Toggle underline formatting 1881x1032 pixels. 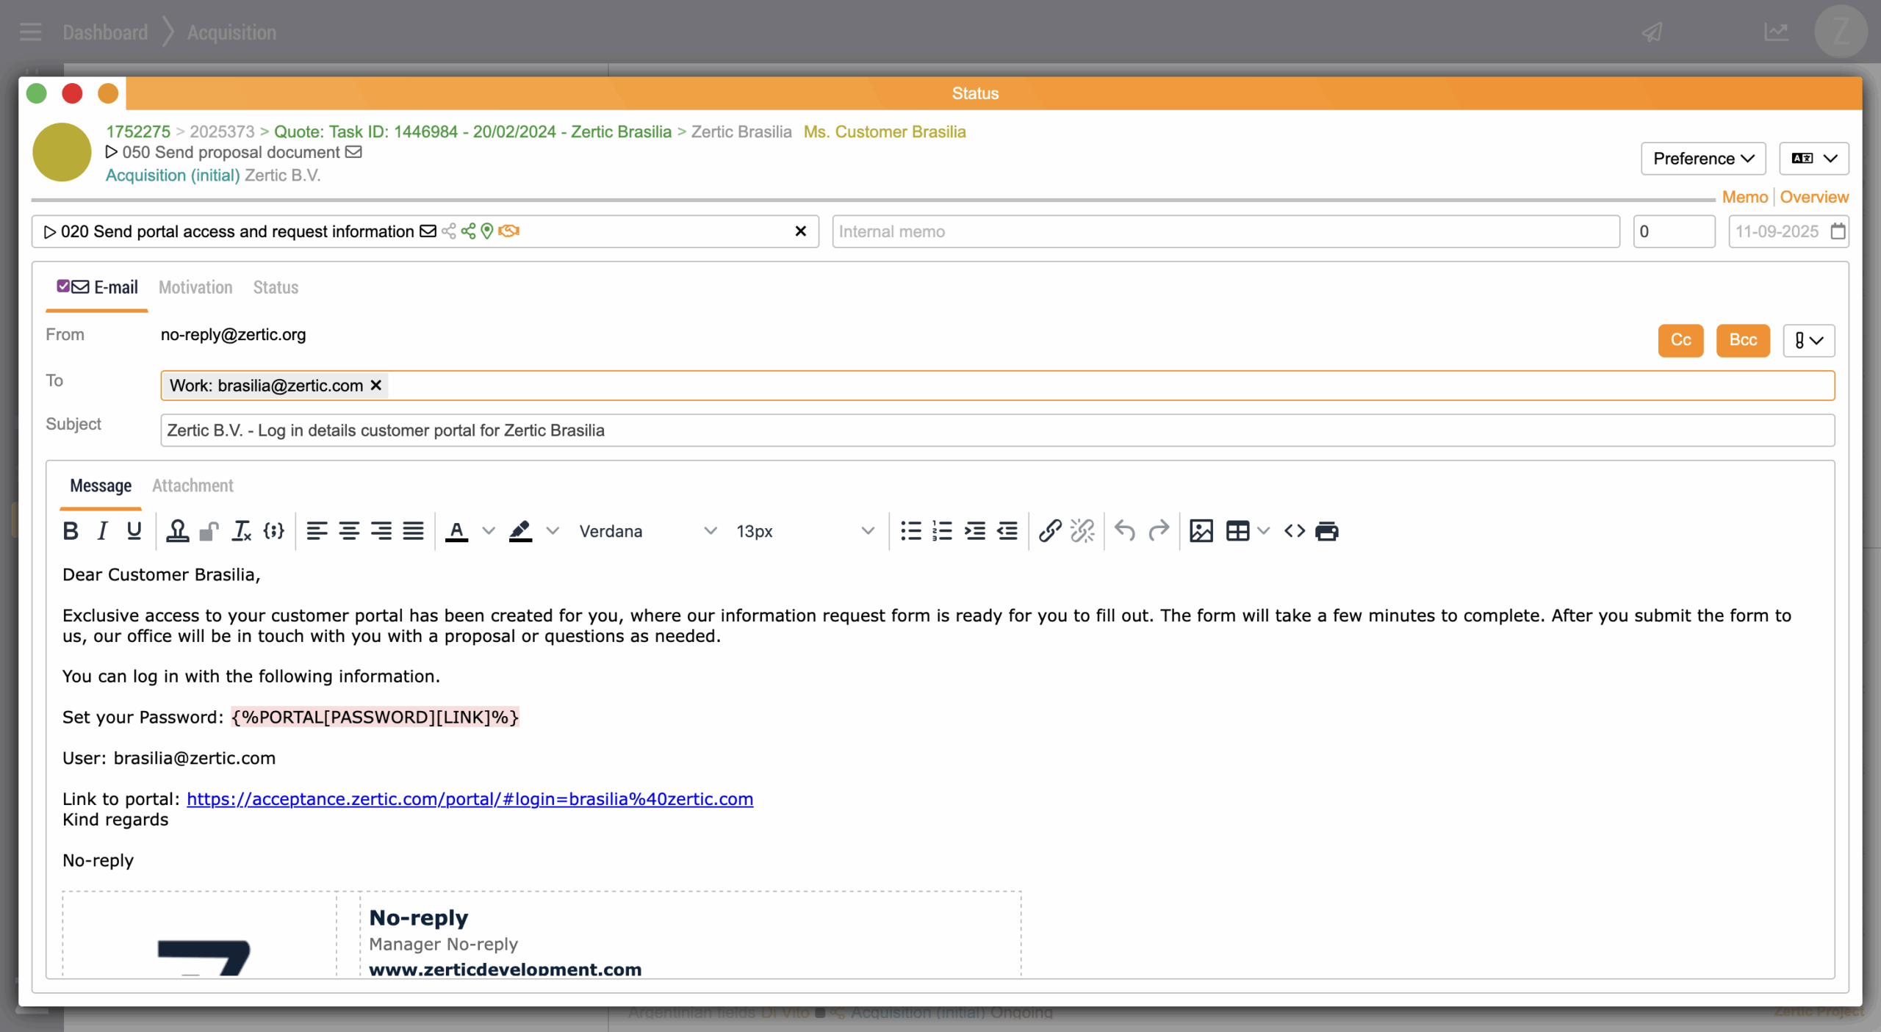click(134, 530)
